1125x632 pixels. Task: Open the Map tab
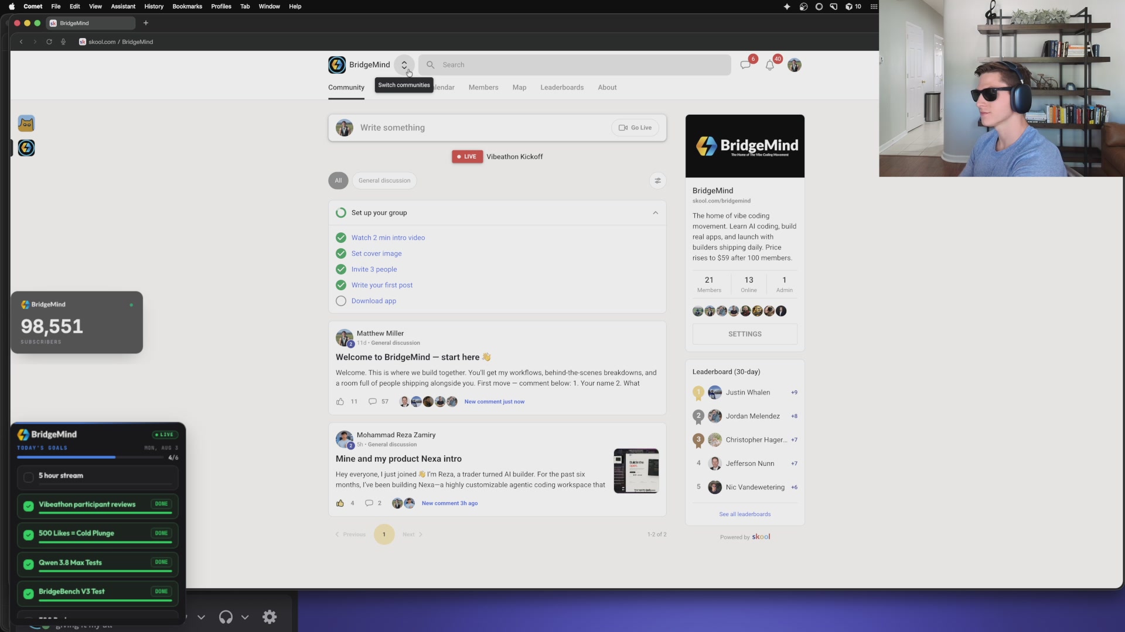pos(519,88)
